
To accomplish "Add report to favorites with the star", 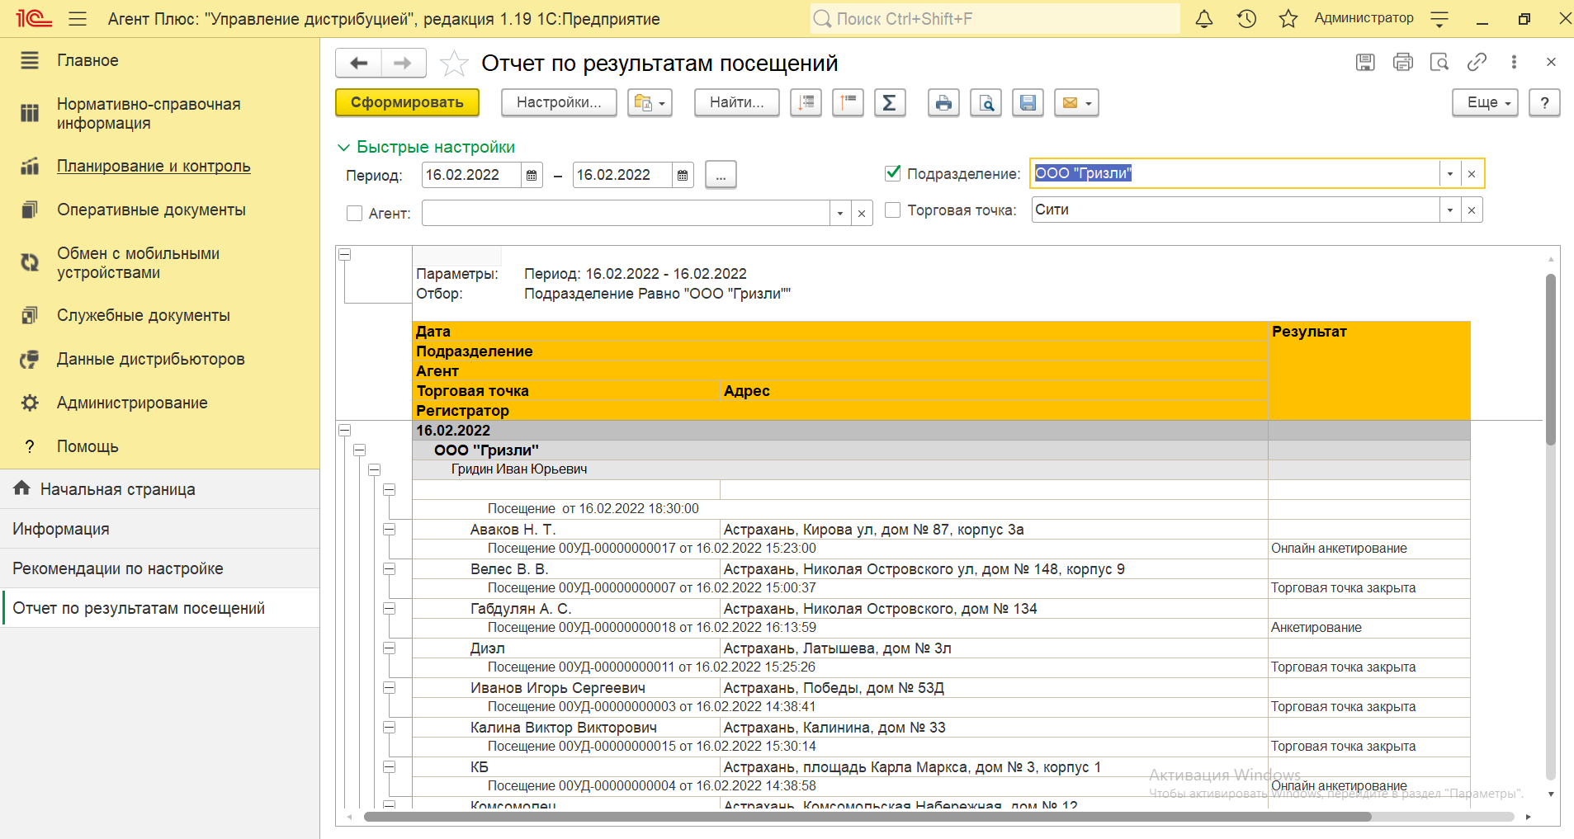I will pos(454,64).
